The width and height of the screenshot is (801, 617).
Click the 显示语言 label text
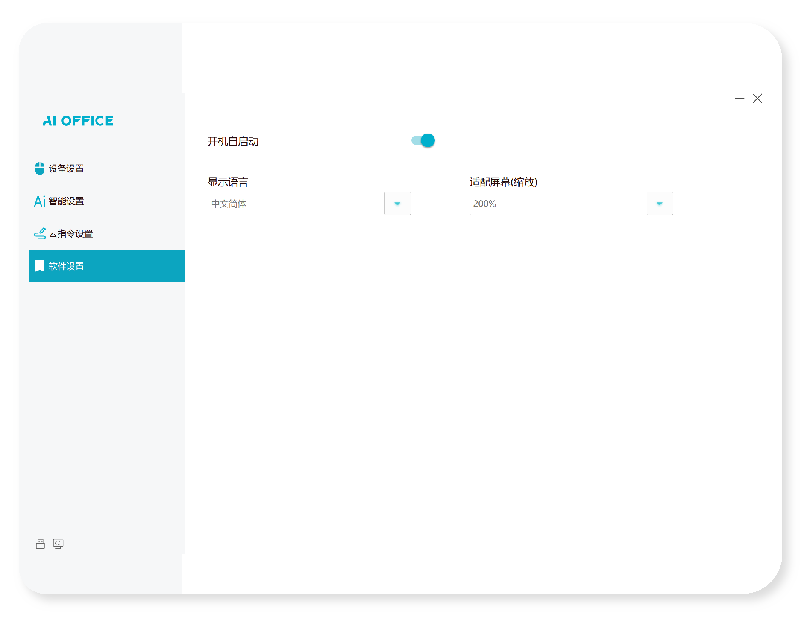pyautogui.click(x=228, y=182)
